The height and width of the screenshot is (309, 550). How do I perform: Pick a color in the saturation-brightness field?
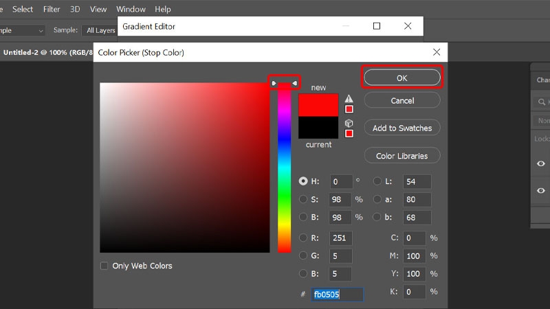(x=185, y=168)
